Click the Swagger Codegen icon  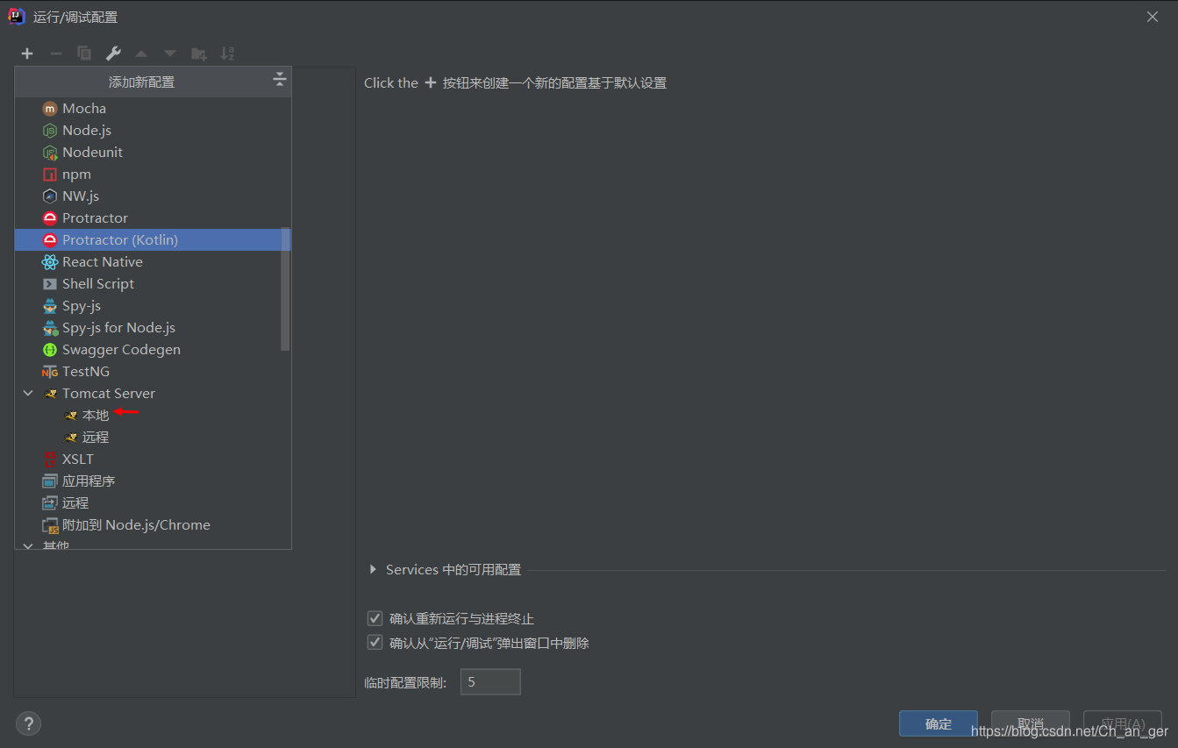[x=50, y=350]
